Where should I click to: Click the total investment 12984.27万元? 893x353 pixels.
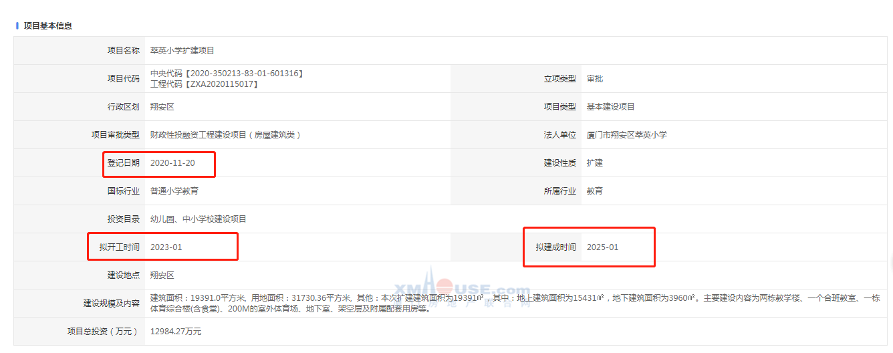(175, 332)
